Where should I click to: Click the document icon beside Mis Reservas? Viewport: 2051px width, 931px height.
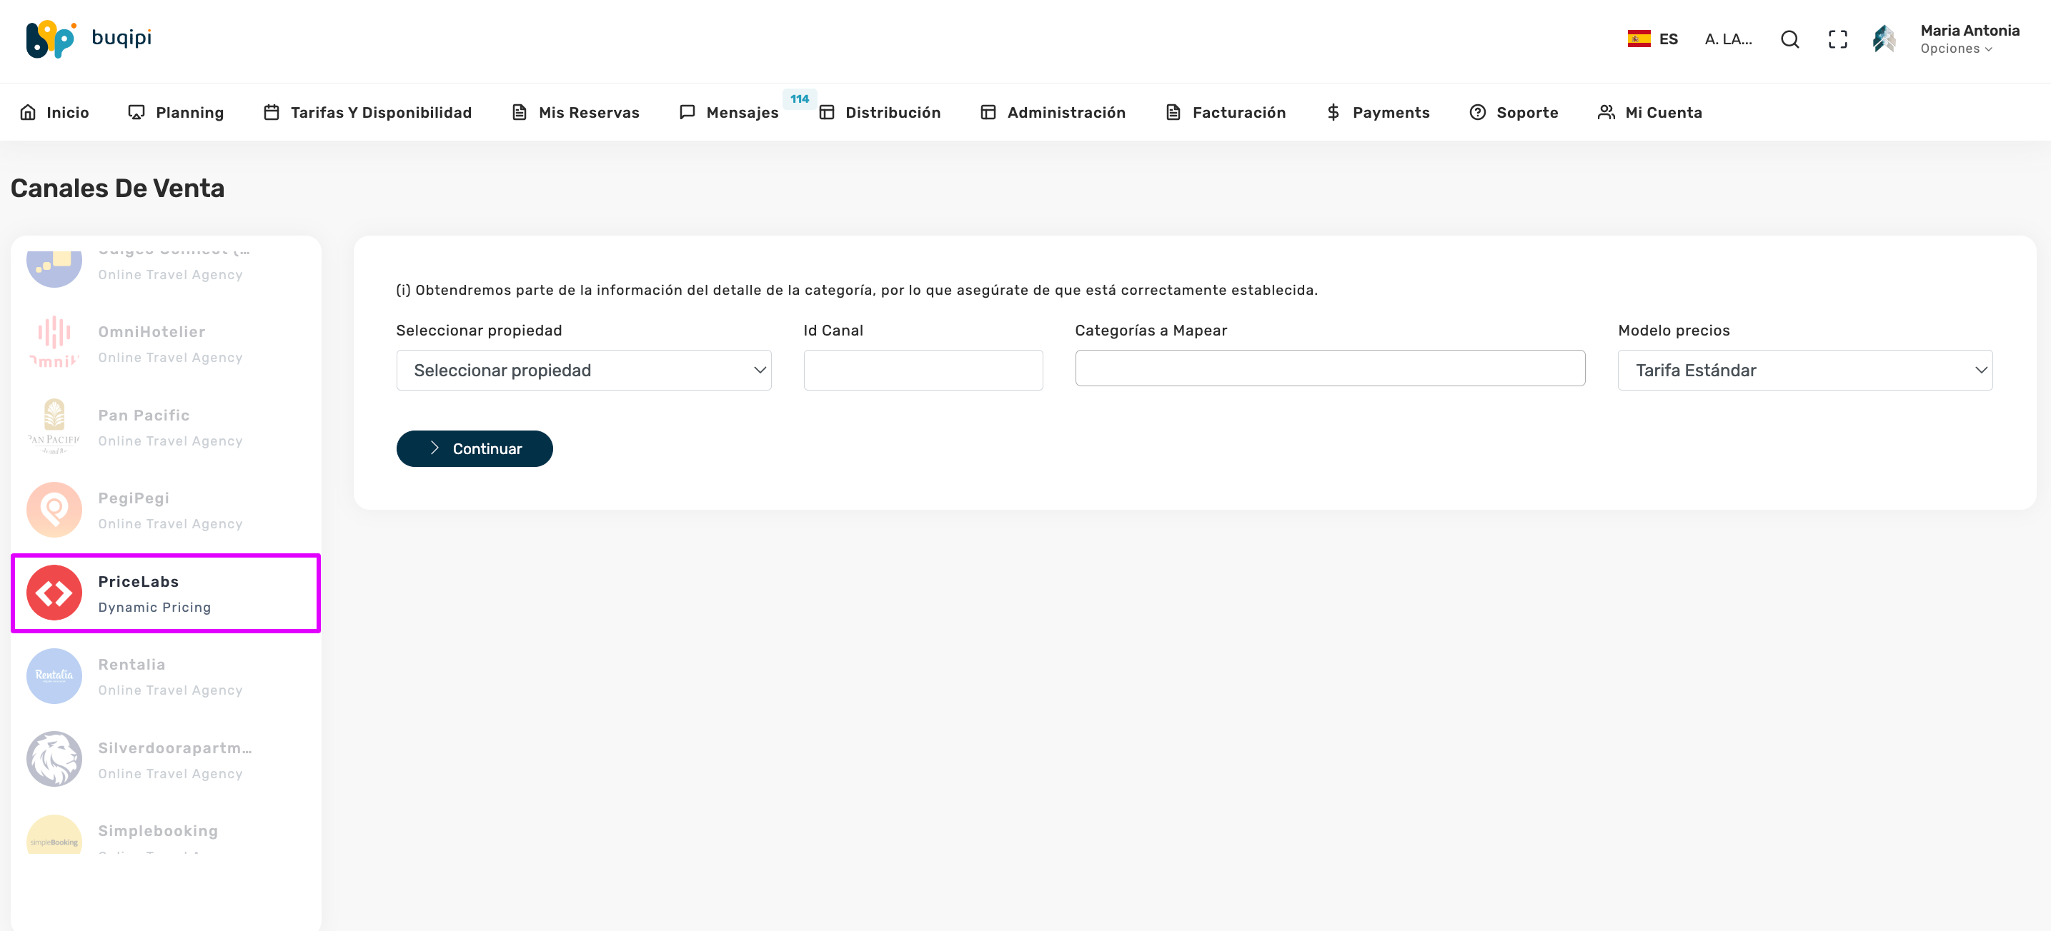[x=519, y=112]
